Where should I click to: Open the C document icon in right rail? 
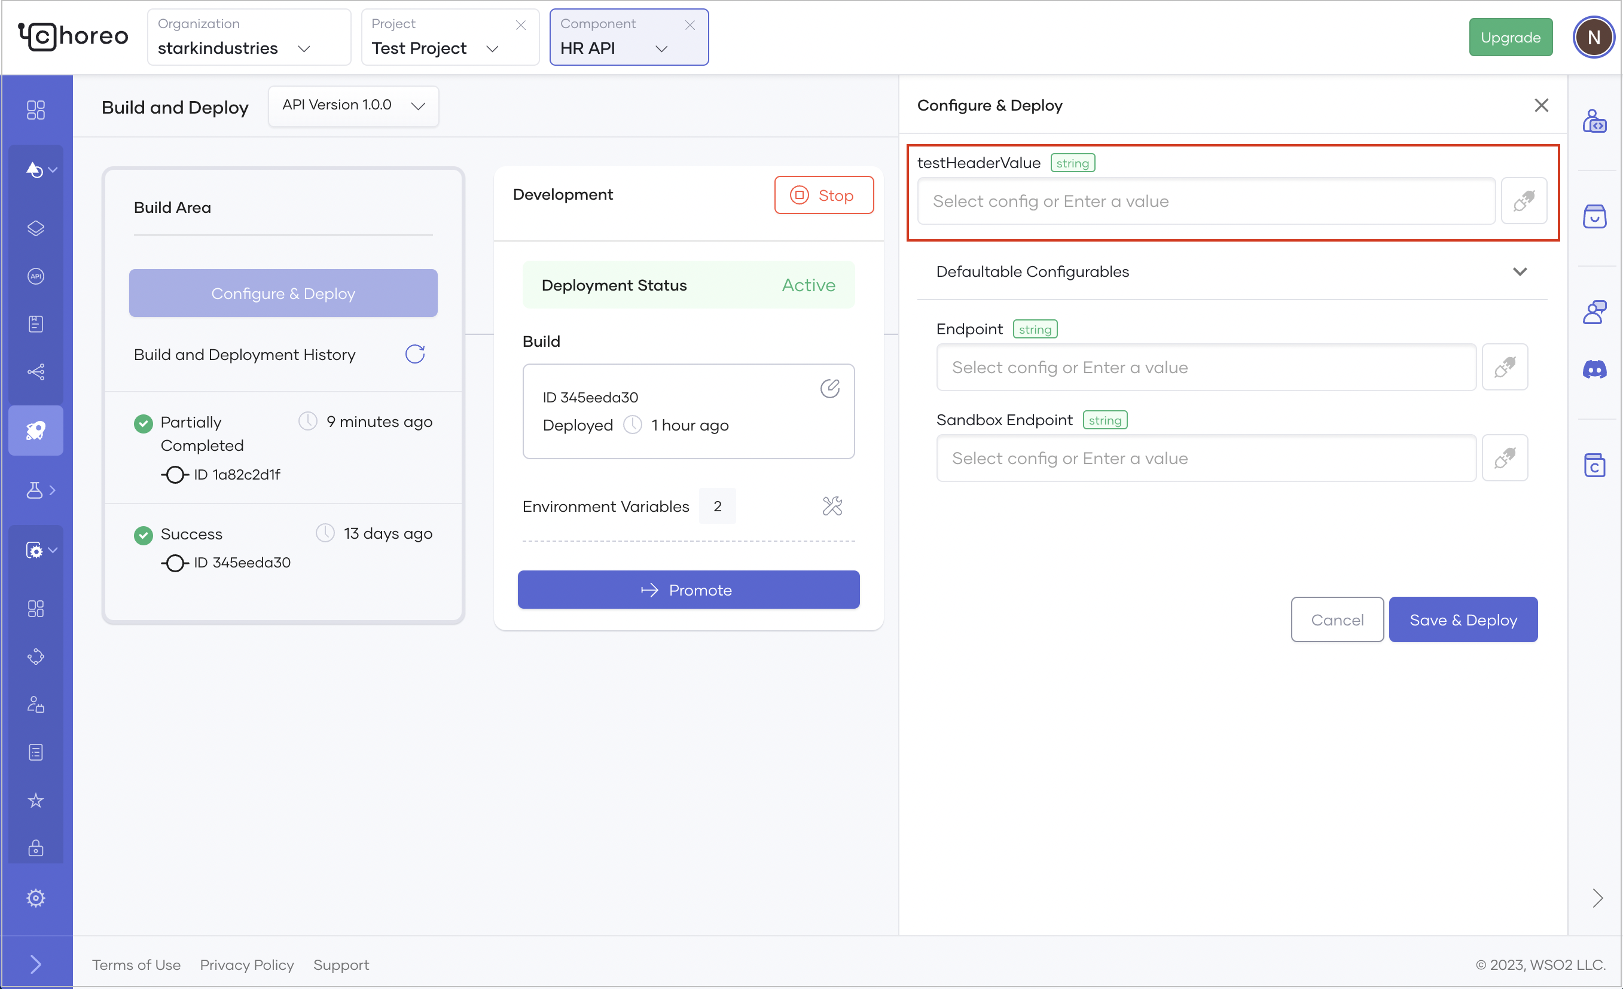click(x=1595, y=465)
